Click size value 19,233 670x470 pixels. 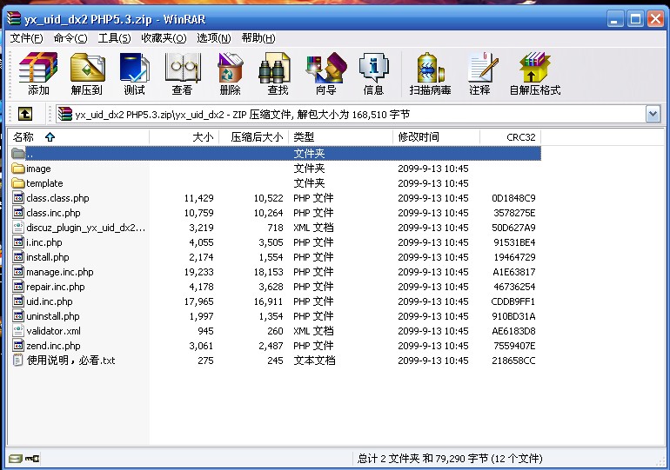pyautogui.click(x=199, y=272)
